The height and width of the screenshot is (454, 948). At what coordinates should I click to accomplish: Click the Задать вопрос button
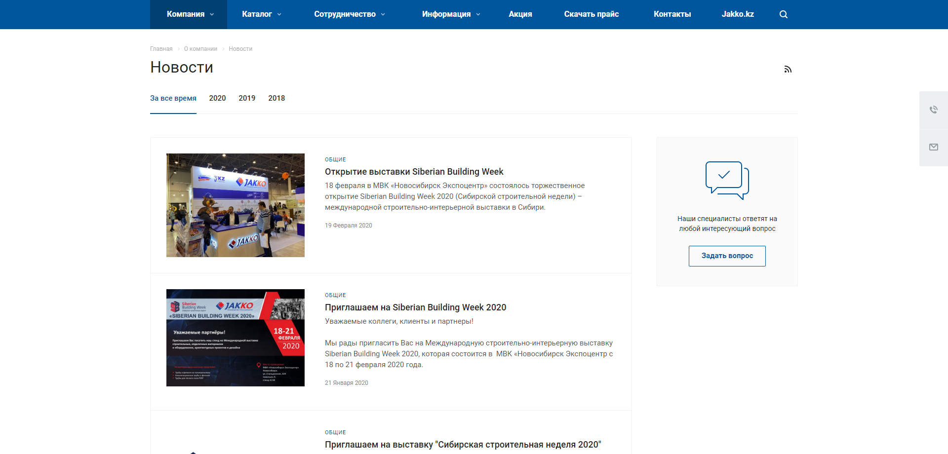(x=727, y=256)
